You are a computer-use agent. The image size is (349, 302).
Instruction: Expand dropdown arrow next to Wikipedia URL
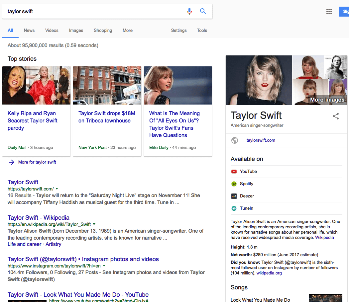pos(94,224)
